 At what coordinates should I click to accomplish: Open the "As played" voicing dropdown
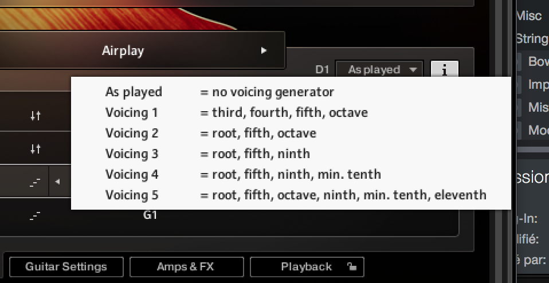tap(379, 70)
